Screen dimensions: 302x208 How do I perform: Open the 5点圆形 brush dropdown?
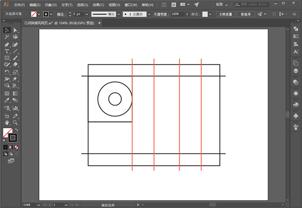click(150, 15)
